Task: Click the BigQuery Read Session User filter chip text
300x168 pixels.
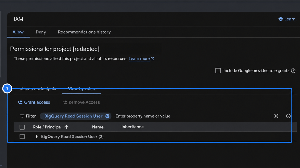Action: (x=73, y=116)
